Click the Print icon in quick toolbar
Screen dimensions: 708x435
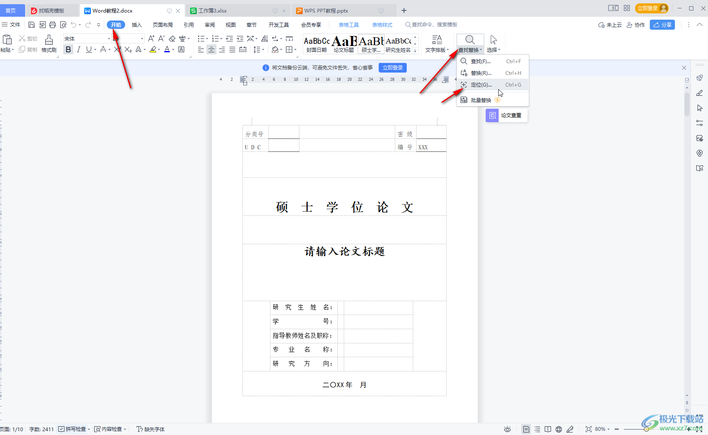52,25
